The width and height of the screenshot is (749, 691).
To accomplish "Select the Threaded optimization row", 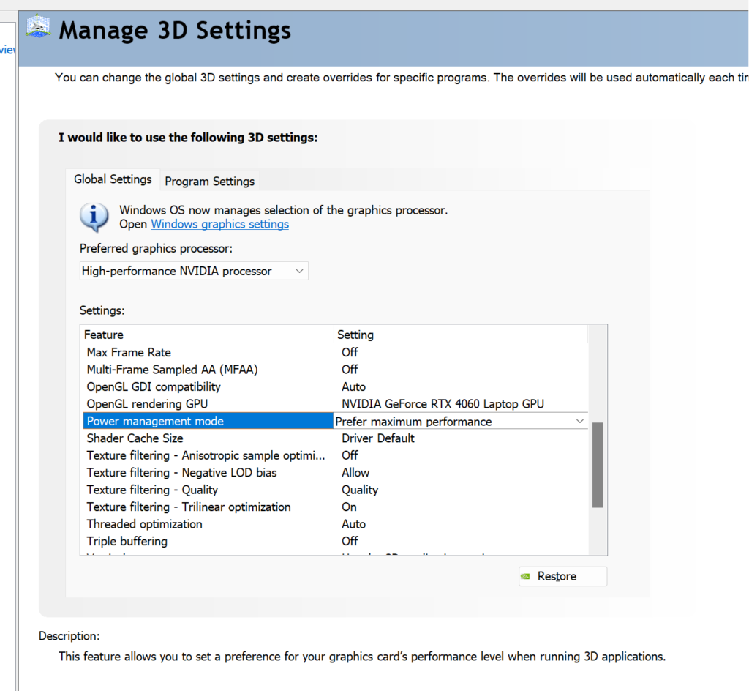I will 335,524.
